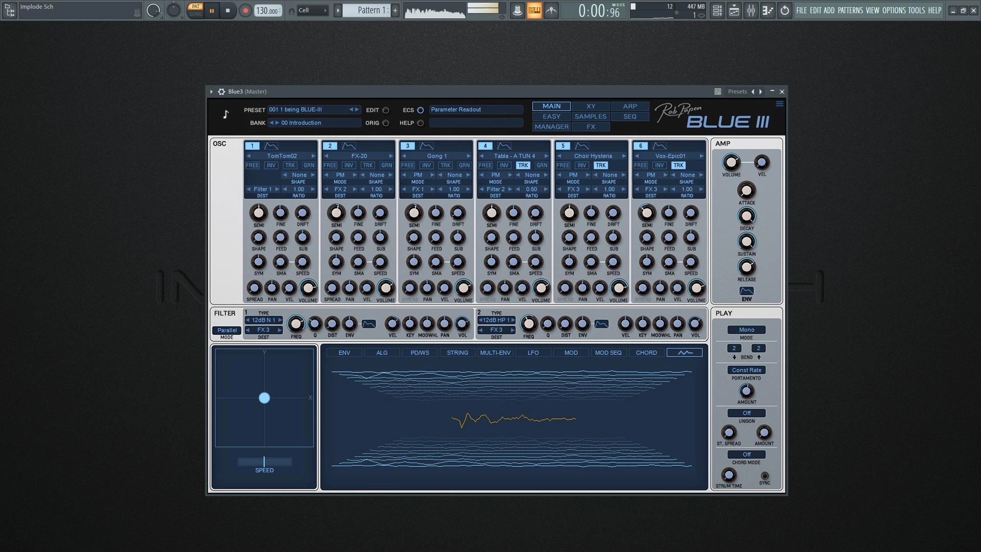Open oscillator 3 Gong 1 waveform selector

click(436, 156)
